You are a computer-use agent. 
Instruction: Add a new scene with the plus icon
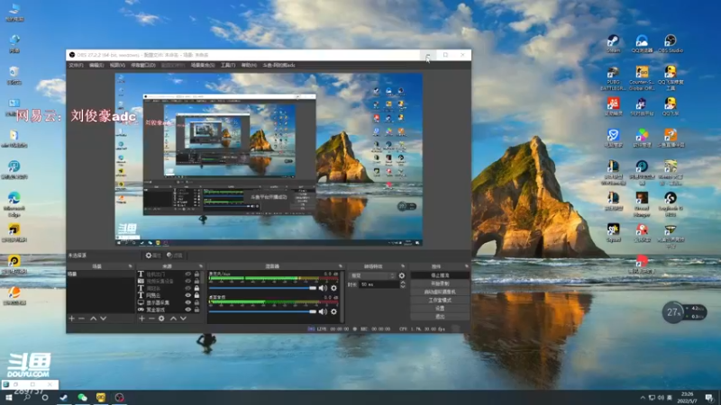[x=71, y=319]
